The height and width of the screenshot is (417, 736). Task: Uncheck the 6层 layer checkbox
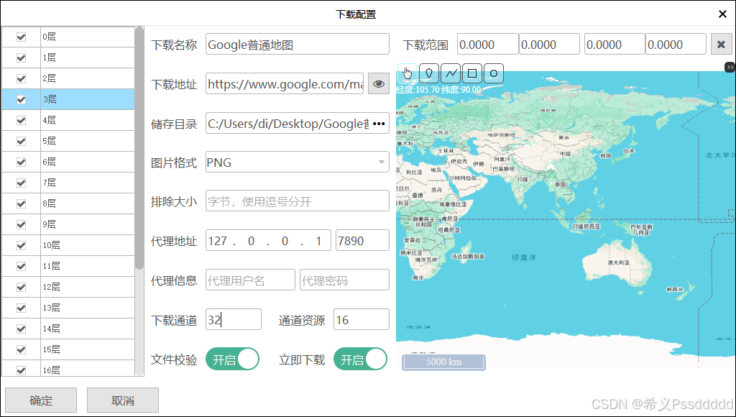coord(21,162)
